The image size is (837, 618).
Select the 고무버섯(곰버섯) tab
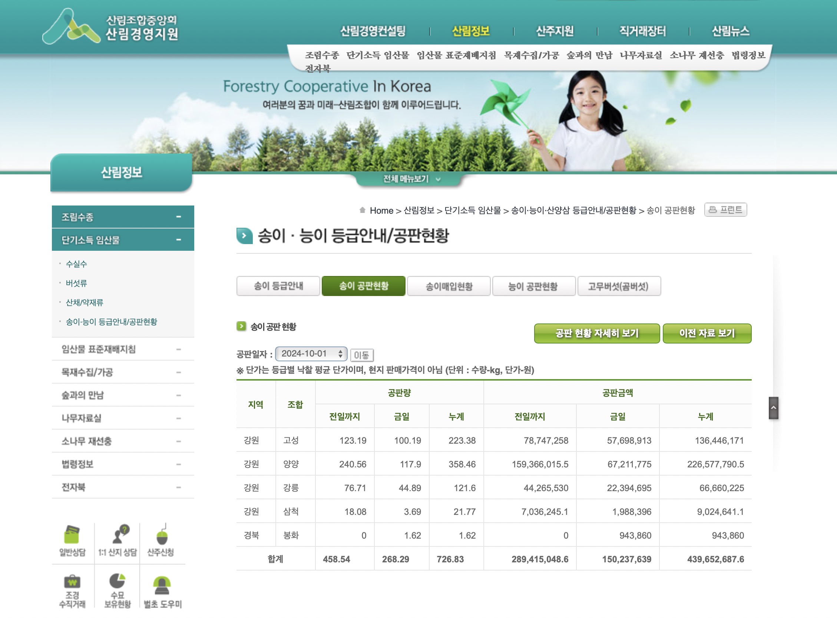pos(620,286)
